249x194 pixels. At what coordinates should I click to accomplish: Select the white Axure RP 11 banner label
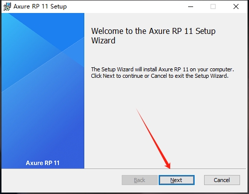(x=42, y=163)
